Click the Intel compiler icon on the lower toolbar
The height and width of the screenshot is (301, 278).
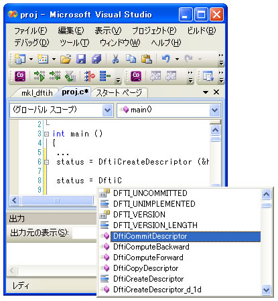pos(20,76)
